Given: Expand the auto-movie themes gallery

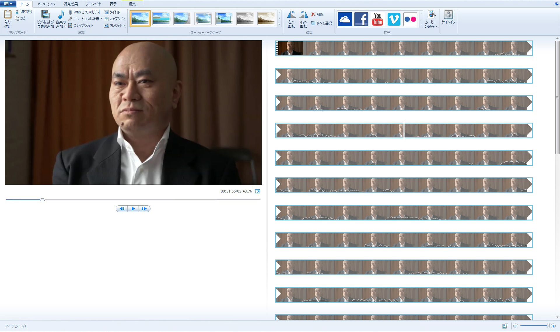Looking at the screenshot, I should pyautogui.click(x=279, y=24).
